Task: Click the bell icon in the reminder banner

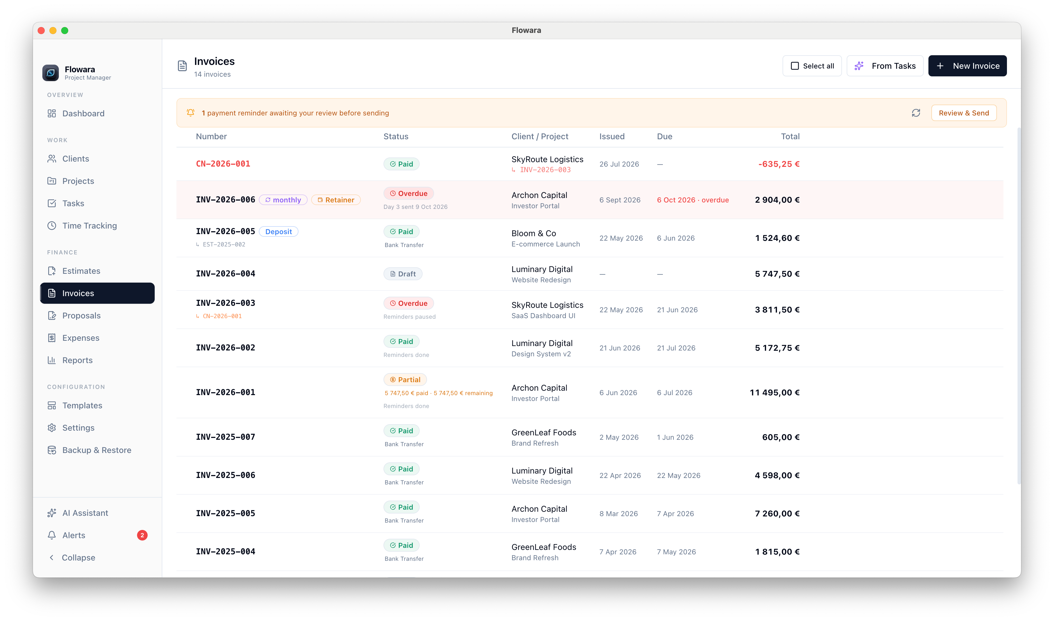Action: 191,113
